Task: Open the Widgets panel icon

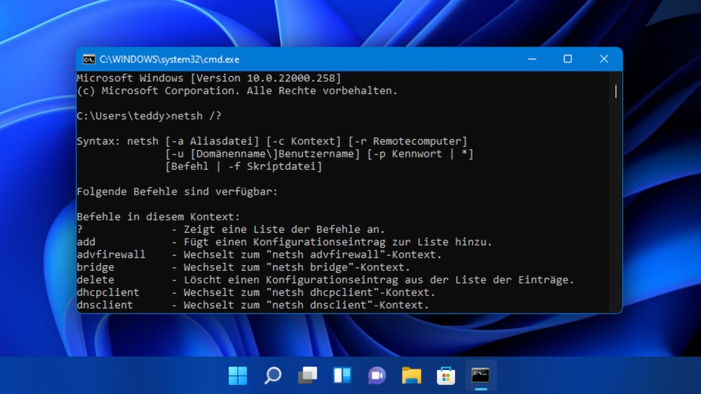Action: click(x=342, y=375)
